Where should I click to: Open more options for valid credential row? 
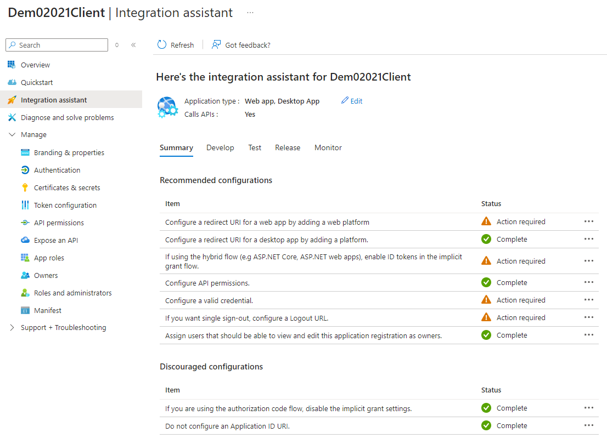coord(589,300)
